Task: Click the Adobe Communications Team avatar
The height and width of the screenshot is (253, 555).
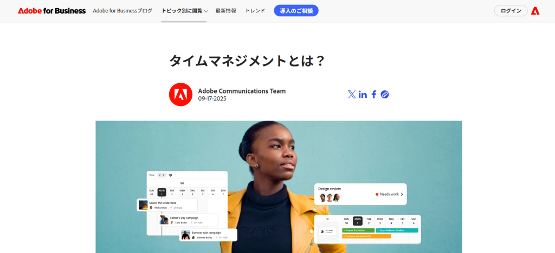Action: coord(180,95)
